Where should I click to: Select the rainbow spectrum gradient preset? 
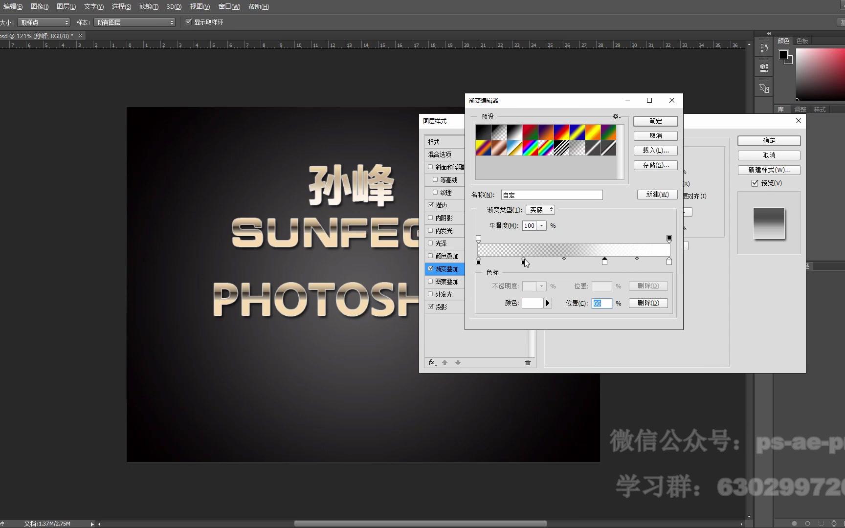coord(530,148)
